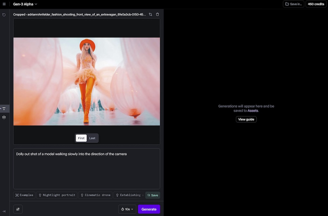328x216 pixels.
Task: Click the fashion model image preview
Action: click(87, 81)
